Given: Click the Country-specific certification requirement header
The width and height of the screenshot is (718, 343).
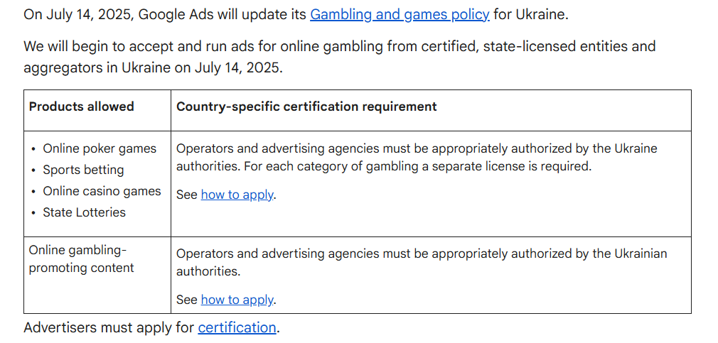Looking at the screenshot, I should pos(307,107).
